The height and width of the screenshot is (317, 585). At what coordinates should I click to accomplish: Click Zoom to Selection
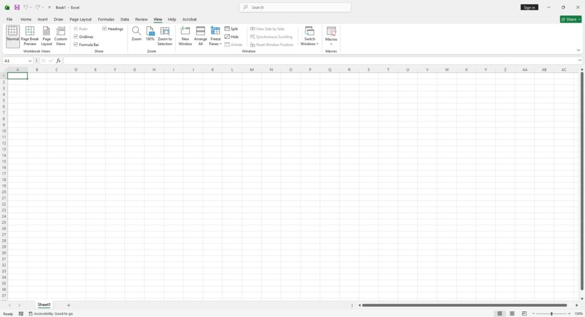[x=165, y=36]
